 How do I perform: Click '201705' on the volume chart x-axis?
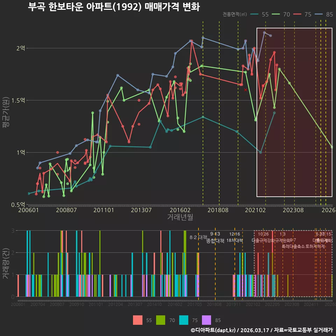tap(195, 304)
